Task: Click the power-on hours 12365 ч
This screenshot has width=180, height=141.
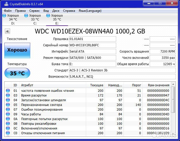Action: pyautogui.click(x=163, y=64)
